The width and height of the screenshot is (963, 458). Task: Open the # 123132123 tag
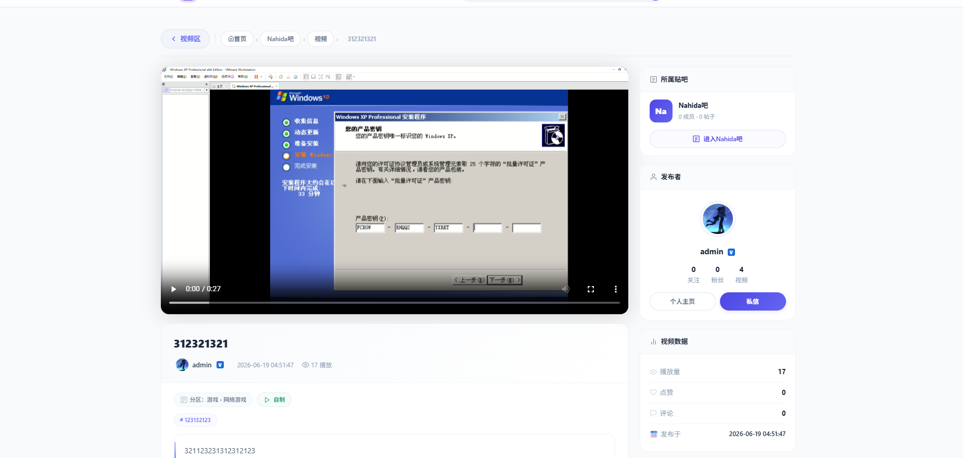(x=195, y=420)
